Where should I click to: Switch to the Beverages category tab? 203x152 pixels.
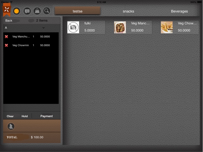pos(179,11)
